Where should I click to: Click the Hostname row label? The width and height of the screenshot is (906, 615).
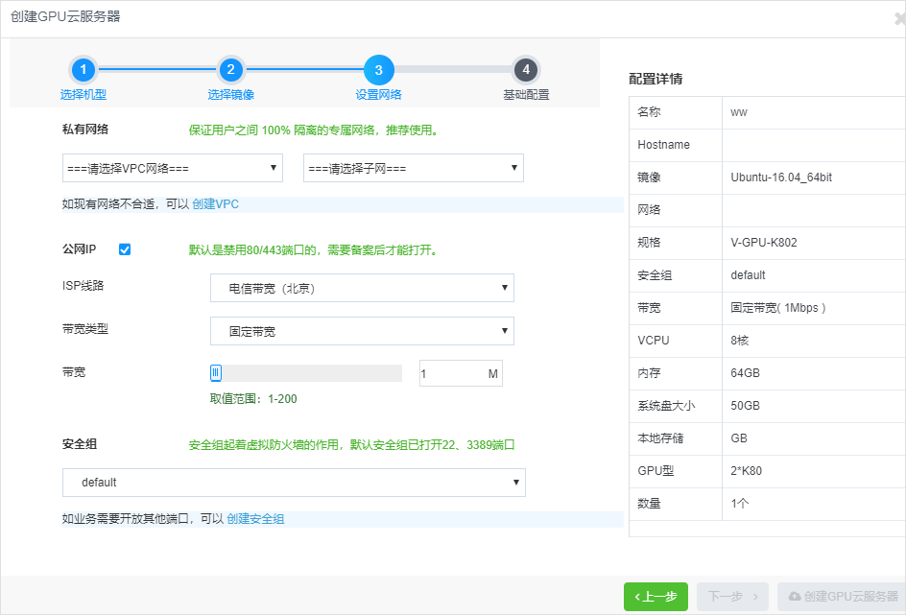pos(663,144)
